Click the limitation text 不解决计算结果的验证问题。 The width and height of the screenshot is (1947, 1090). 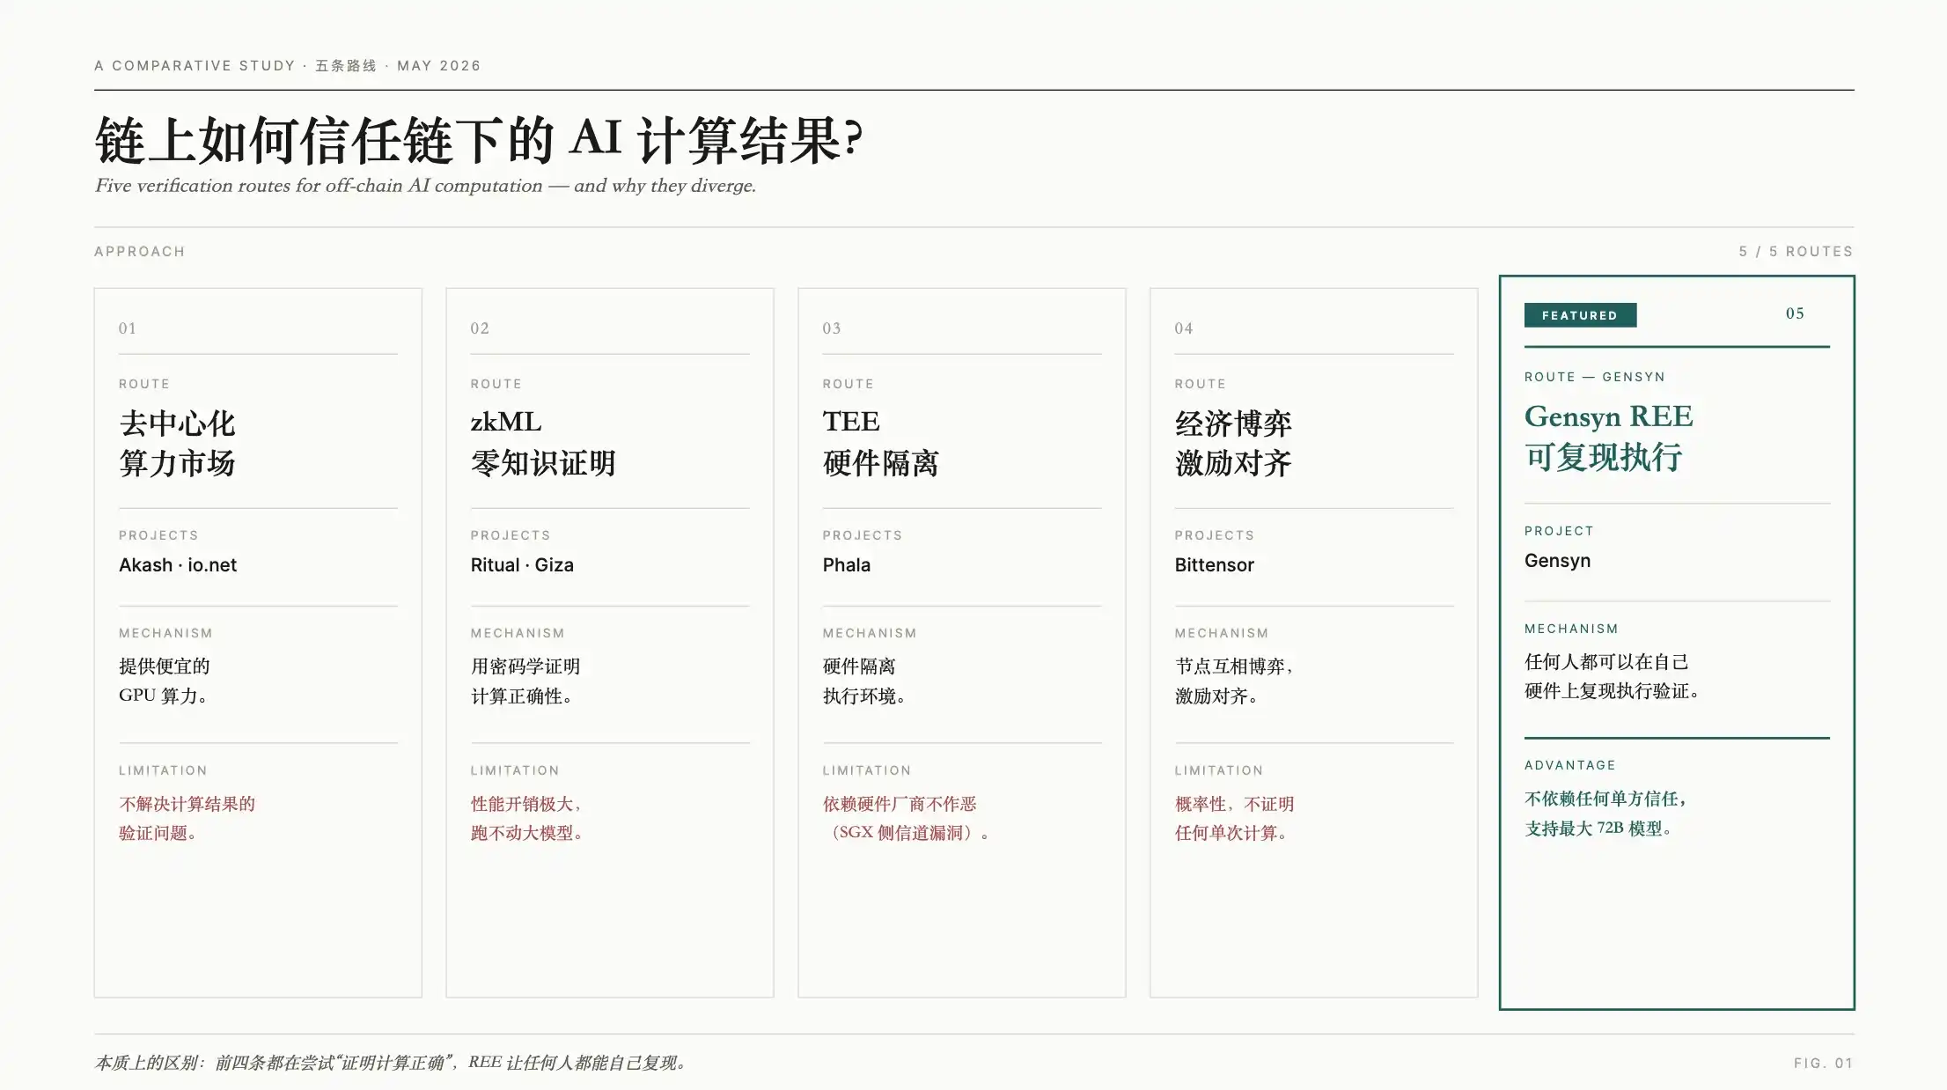point(187,818)
